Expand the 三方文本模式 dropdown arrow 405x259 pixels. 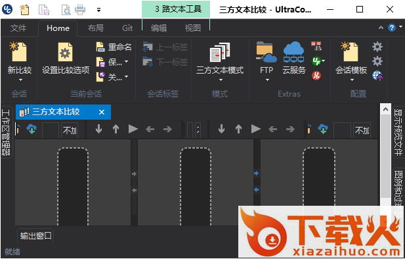tap(221, 80)
